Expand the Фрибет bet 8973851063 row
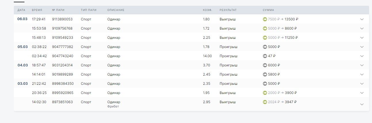Viewport: 372px width, 123px height. click(x=362, y=104)
